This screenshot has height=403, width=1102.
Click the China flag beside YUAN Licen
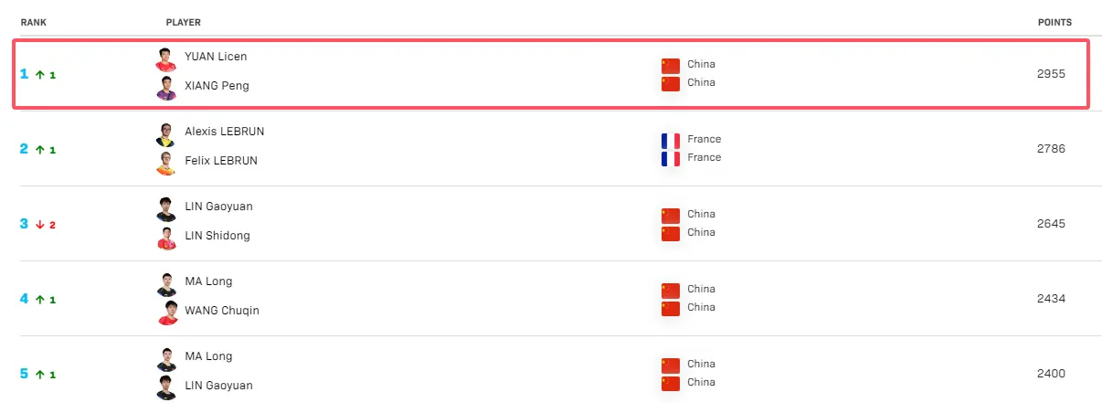[x=671, y=65]
